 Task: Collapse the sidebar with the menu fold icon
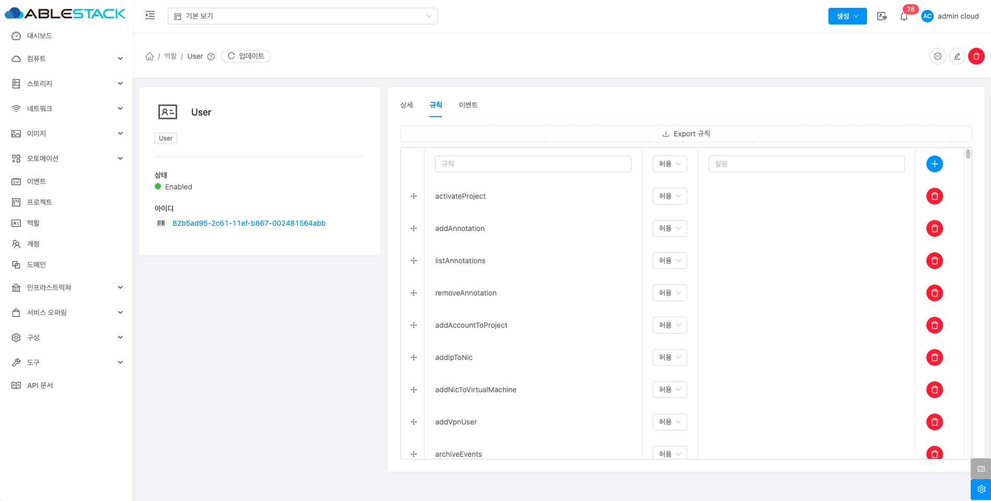[150, 16]
